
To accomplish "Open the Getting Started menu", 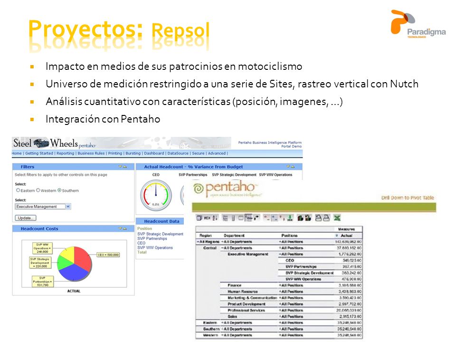I will click(39, 153).
